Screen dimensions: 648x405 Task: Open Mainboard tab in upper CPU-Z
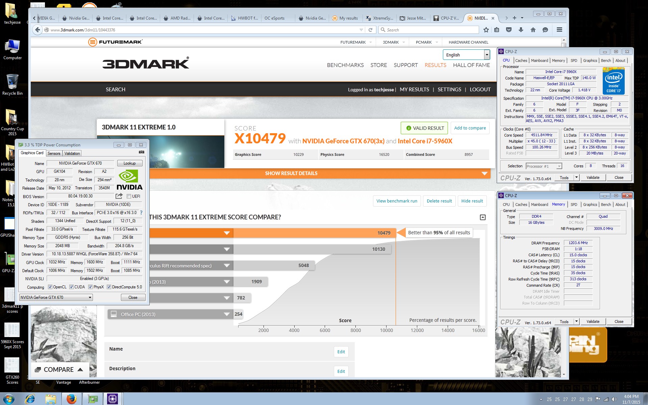(539, 61)
